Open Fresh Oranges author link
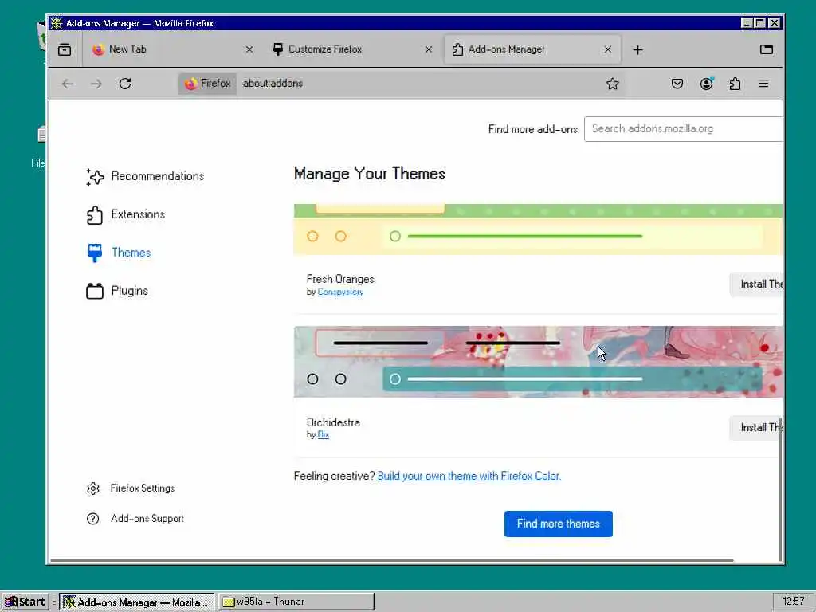The height and width of the screenshot is (612, 816). tap(340, 292)
